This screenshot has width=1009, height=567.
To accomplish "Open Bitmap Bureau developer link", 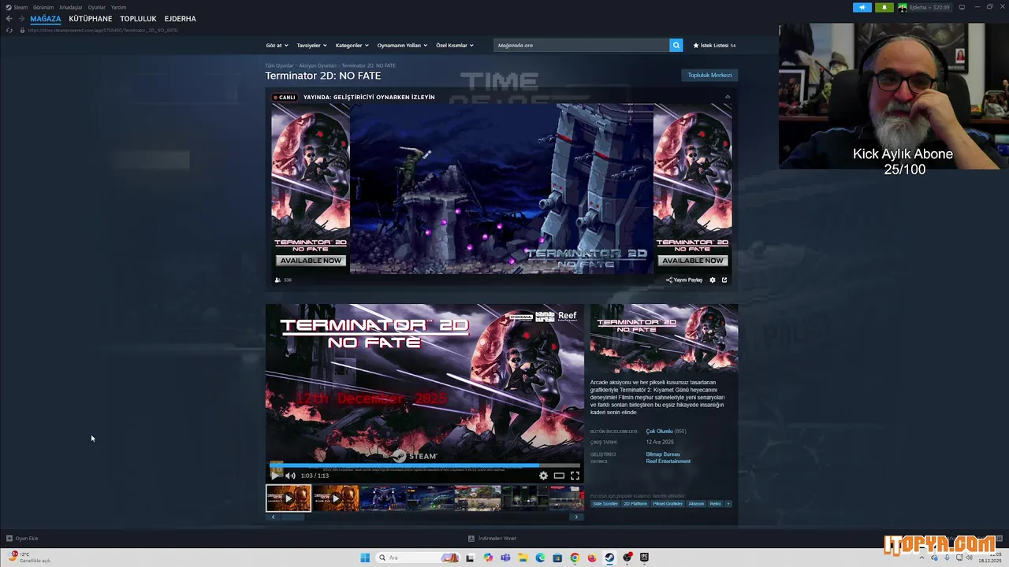I will point(663,454).
